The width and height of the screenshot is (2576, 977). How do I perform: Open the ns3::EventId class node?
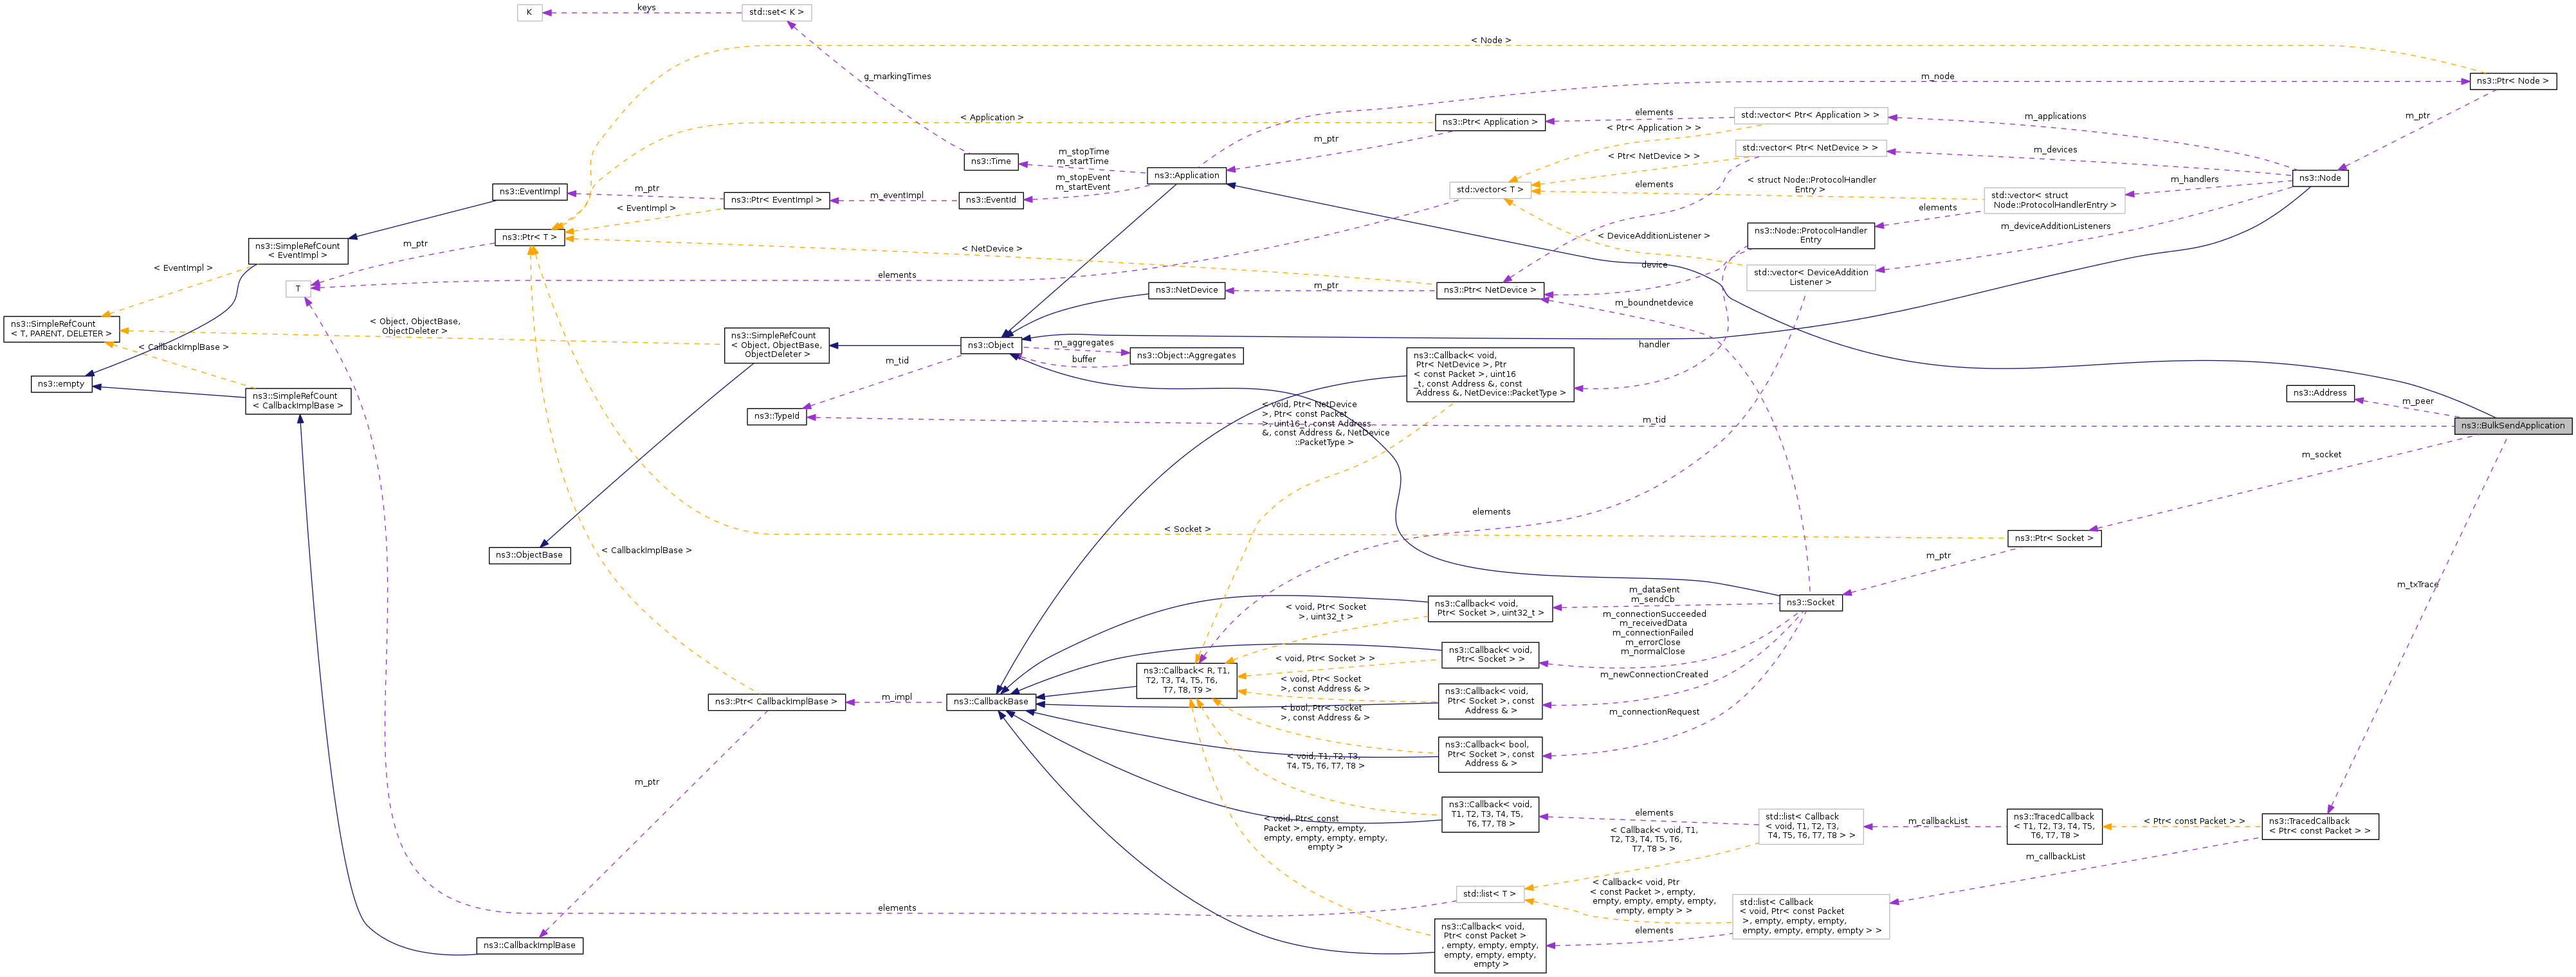pos(991,200)
